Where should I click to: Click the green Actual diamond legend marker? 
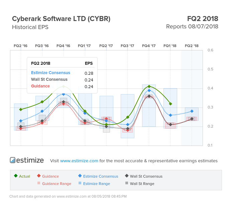16,176
